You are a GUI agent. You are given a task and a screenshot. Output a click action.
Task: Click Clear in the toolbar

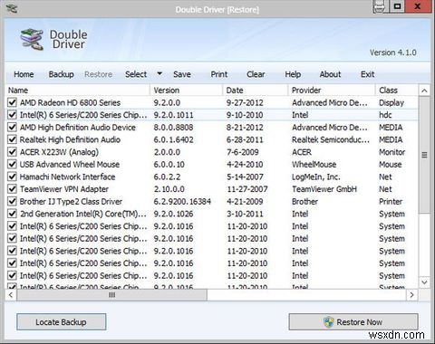256,74
